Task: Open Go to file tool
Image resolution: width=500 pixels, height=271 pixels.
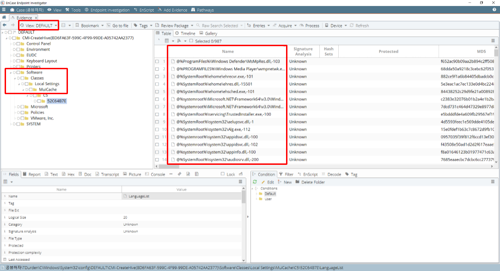Action: 117,26
